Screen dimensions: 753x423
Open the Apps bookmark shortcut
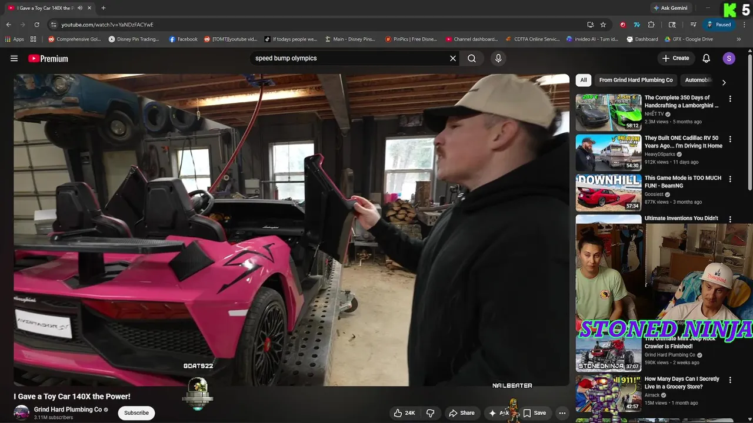click(15, 39)
